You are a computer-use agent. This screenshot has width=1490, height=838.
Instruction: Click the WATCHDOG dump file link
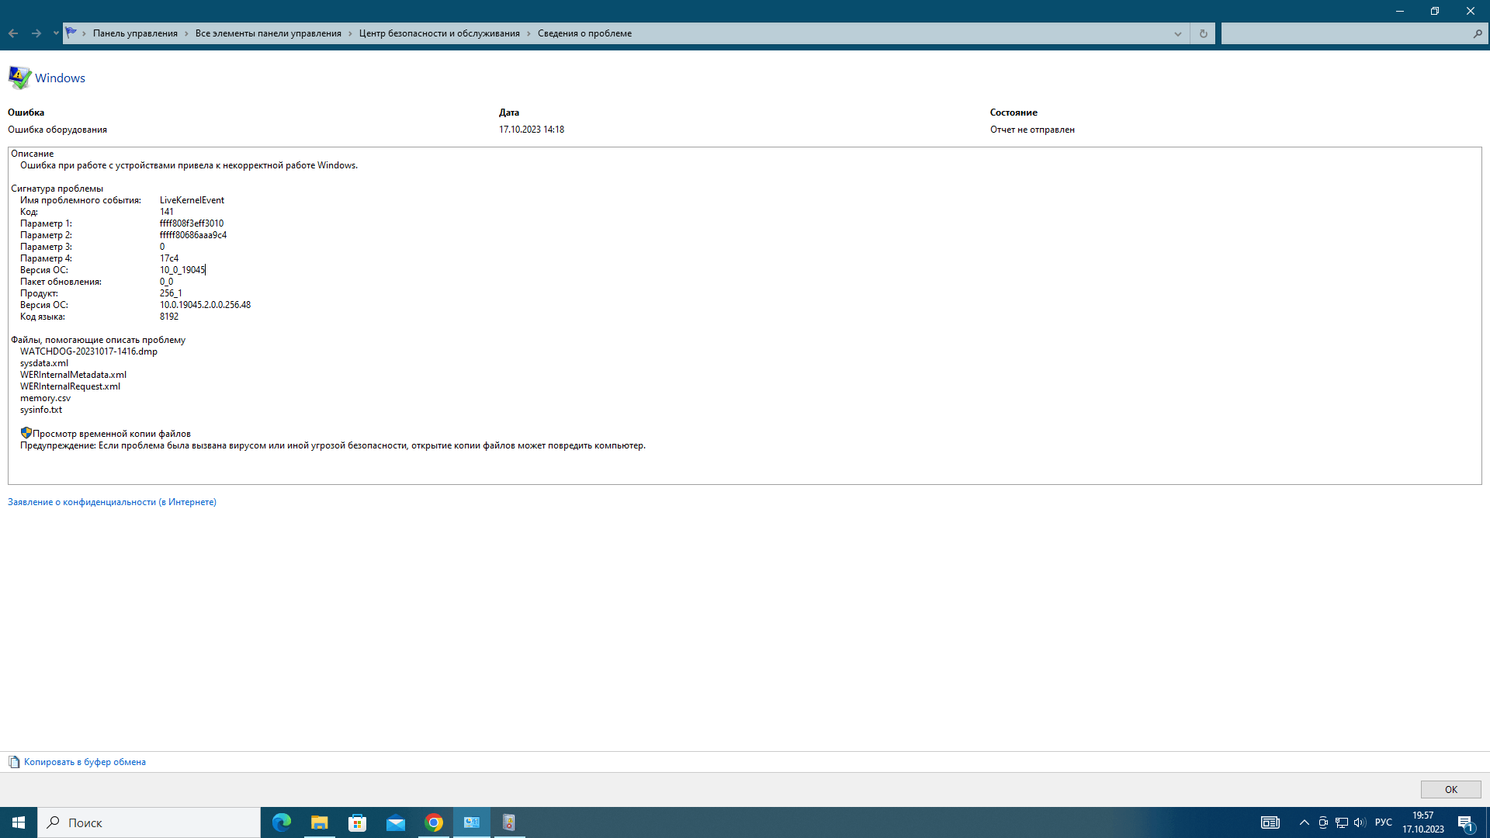pos(88,351)
